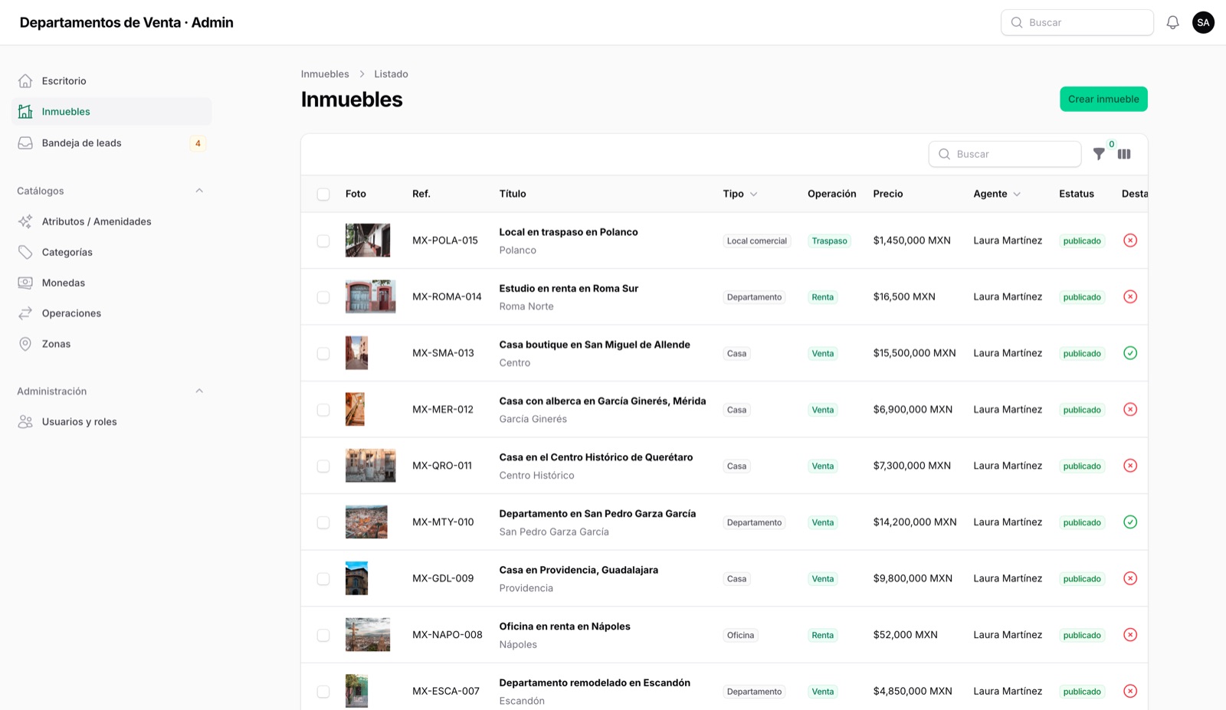Viewport: 1226px width, 710px height.
Task: Open the SA user avatar menu
Action: pyautogui.click(x=1203, y=22)
